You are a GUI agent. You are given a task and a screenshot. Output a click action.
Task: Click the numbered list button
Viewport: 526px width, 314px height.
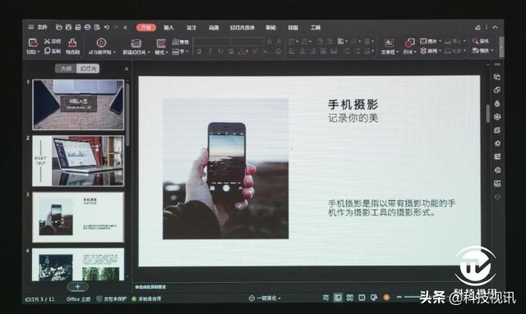click(x=306, y=42)
